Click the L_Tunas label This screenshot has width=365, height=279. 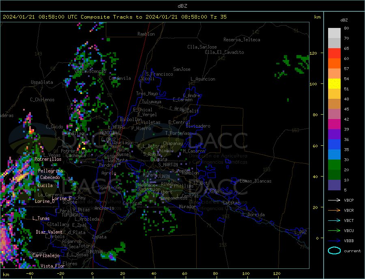(x=41, y=218)
